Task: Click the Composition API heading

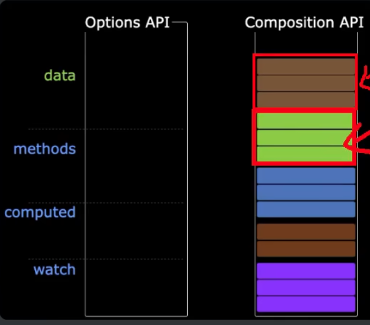Action: [x=304, y=23]
